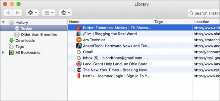This screenshot has width=220, height=101.
Task: Click the green Downloads arrow icon
Action: pos(11,41)
